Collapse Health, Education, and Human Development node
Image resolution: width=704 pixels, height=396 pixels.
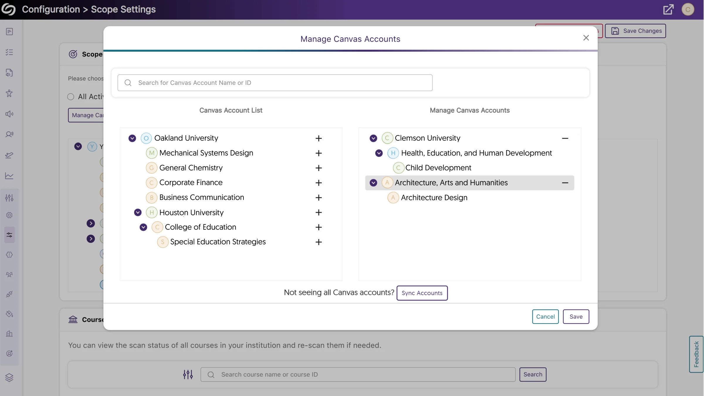pos(379,153)
